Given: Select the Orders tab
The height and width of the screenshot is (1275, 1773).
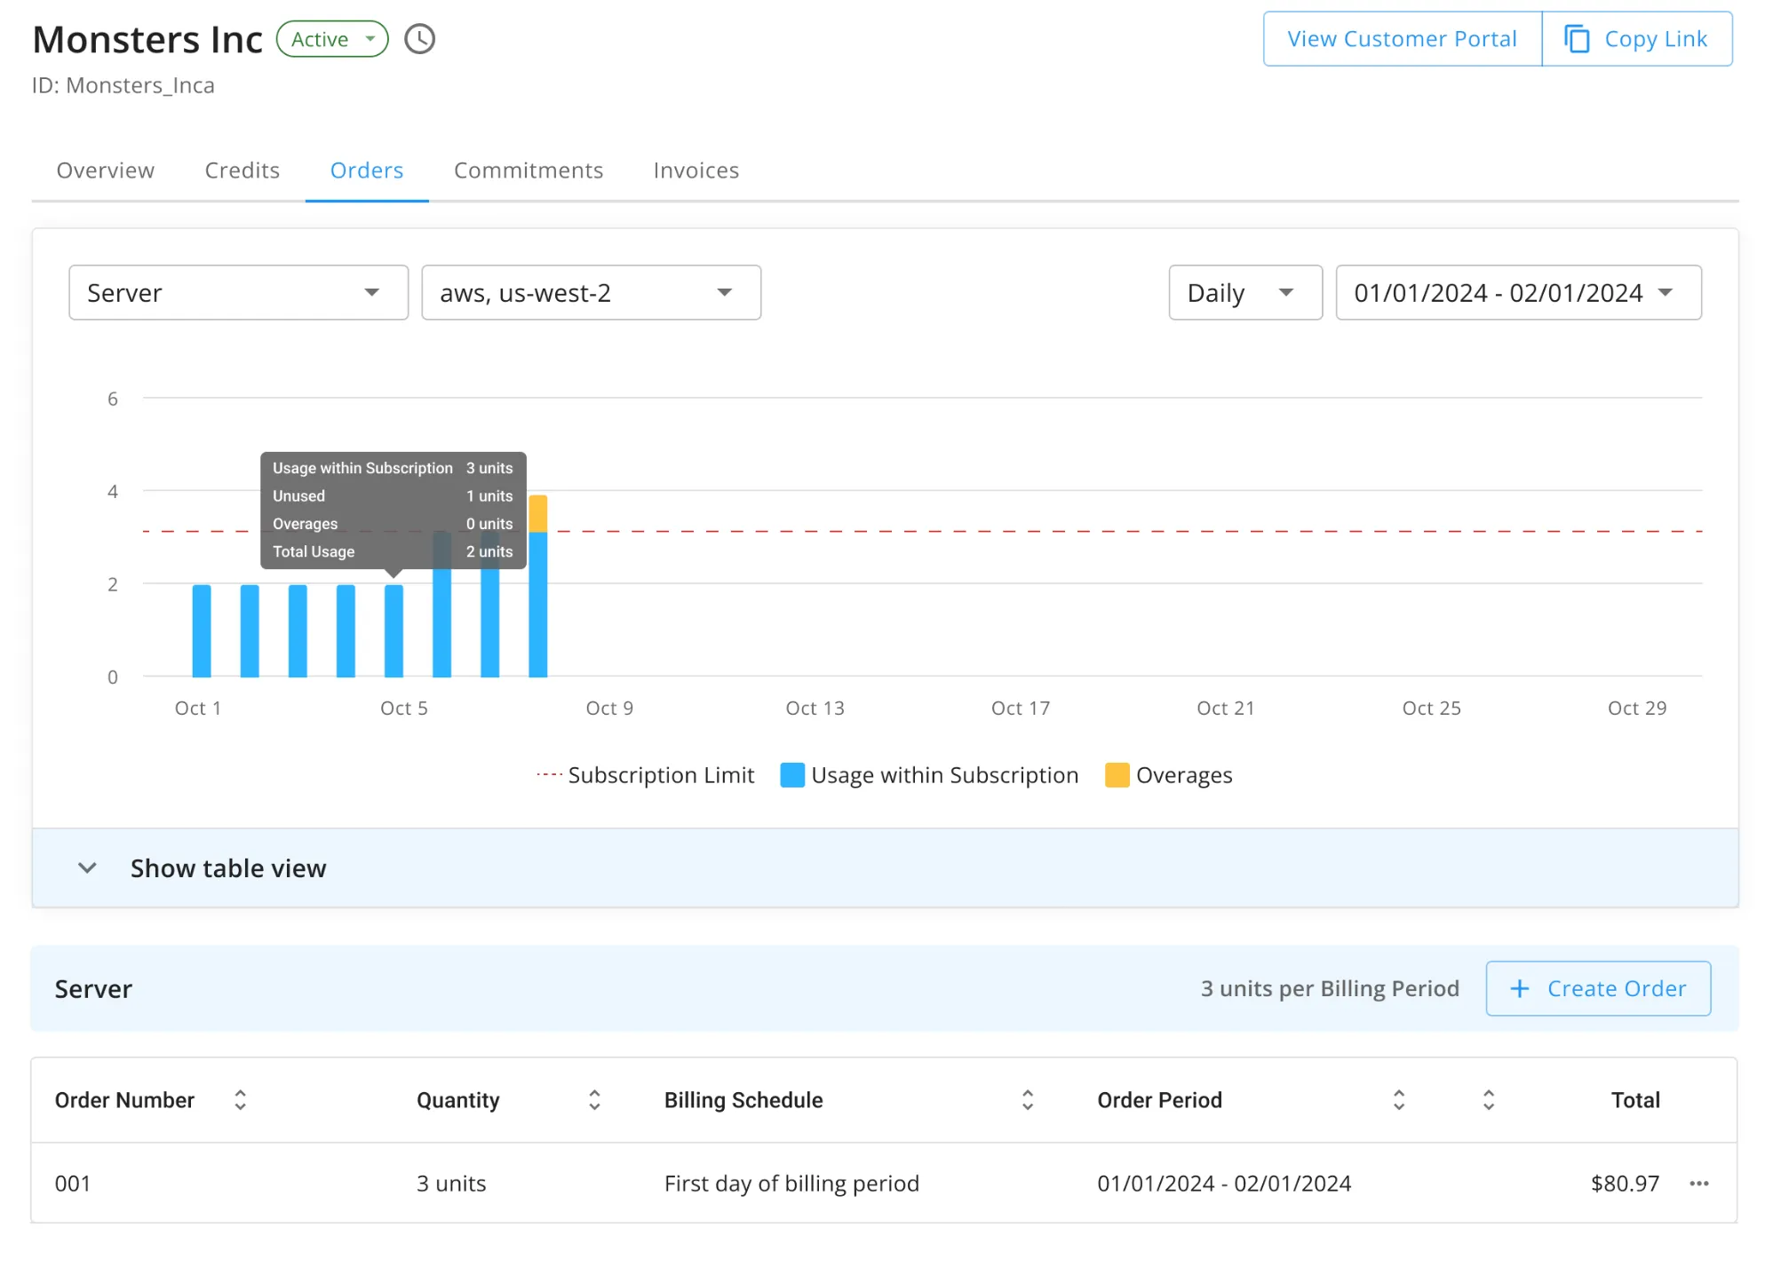Looking at the screenshot, I should (x=366, y=170).
